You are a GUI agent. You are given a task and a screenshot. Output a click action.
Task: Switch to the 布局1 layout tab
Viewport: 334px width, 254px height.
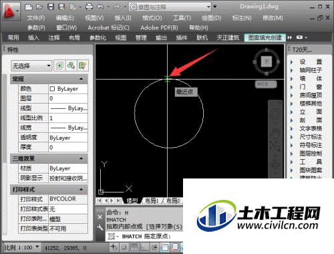click(152, 201)
